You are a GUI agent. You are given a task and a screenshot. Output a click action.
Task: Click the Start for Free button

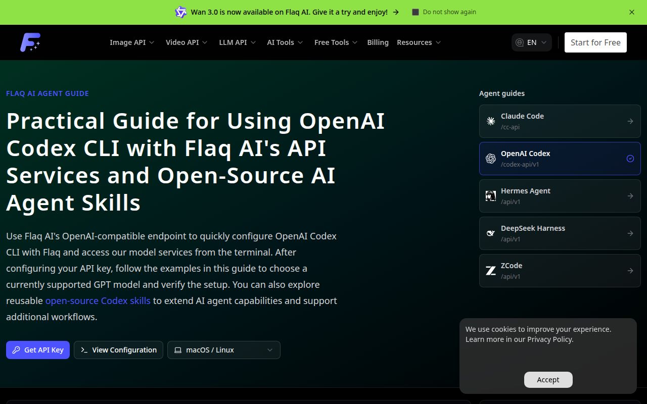point(595,42)
